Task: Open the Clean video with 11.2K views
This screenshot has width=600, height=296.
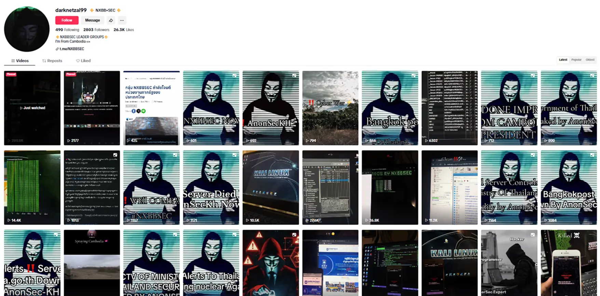Action: [x=450, y=188]
